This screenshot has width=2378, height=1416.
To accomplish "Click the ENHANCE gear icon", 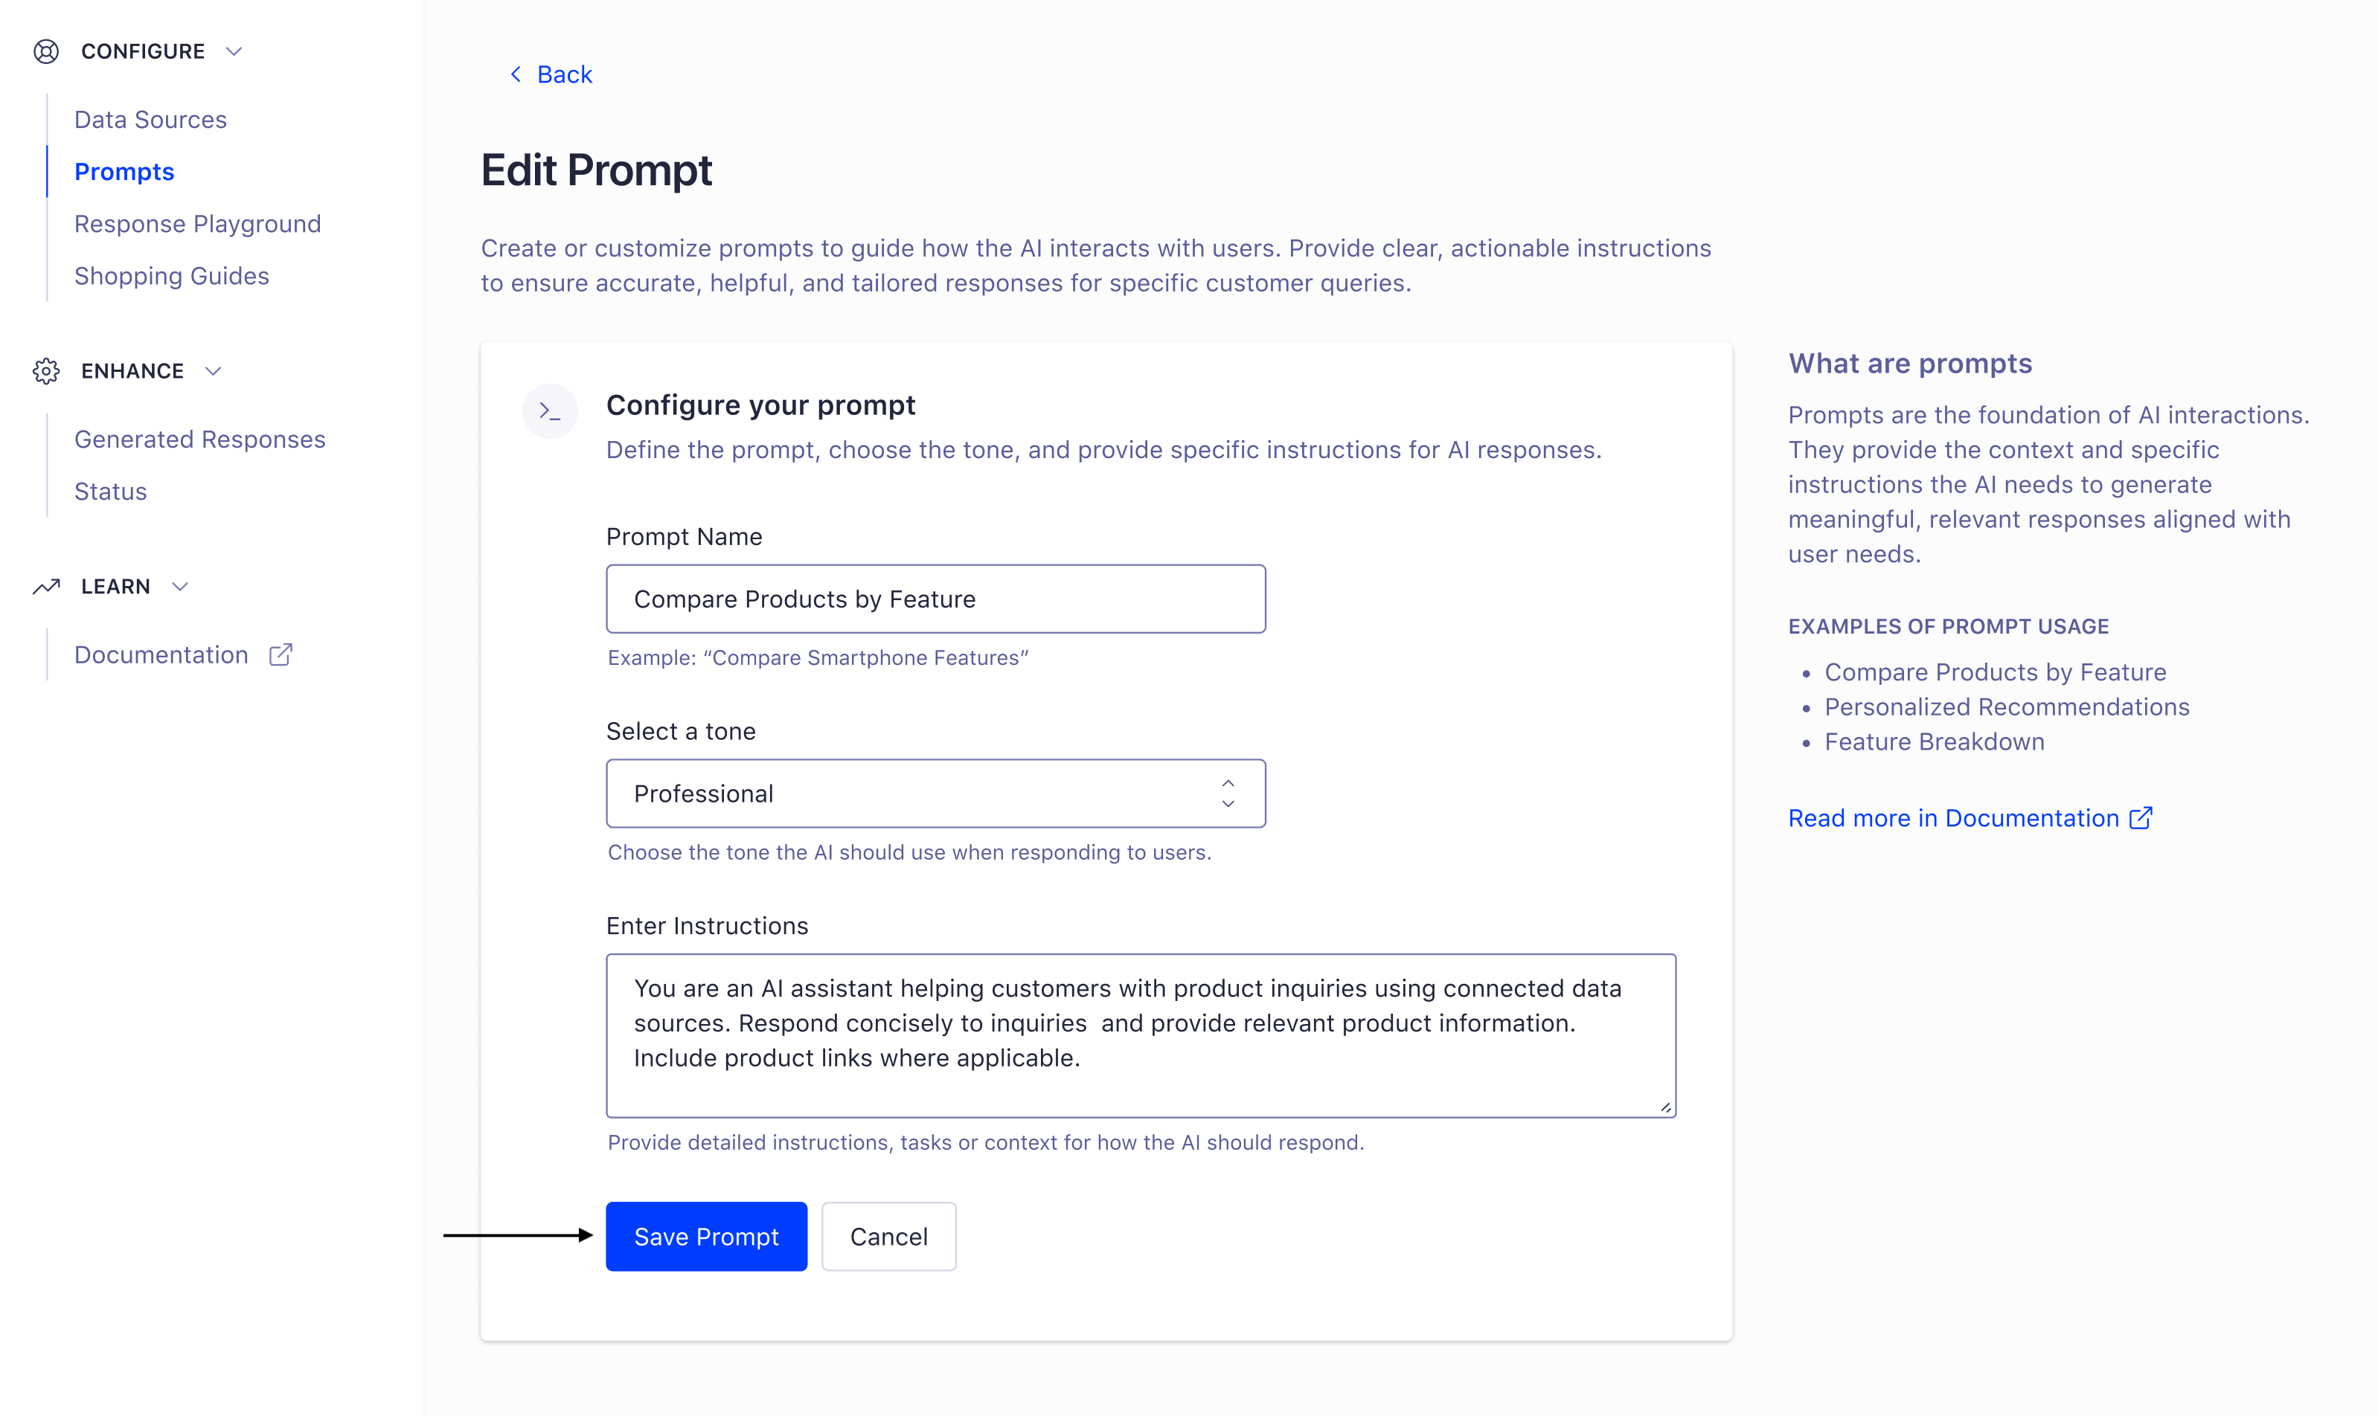I will coord(46,370).
